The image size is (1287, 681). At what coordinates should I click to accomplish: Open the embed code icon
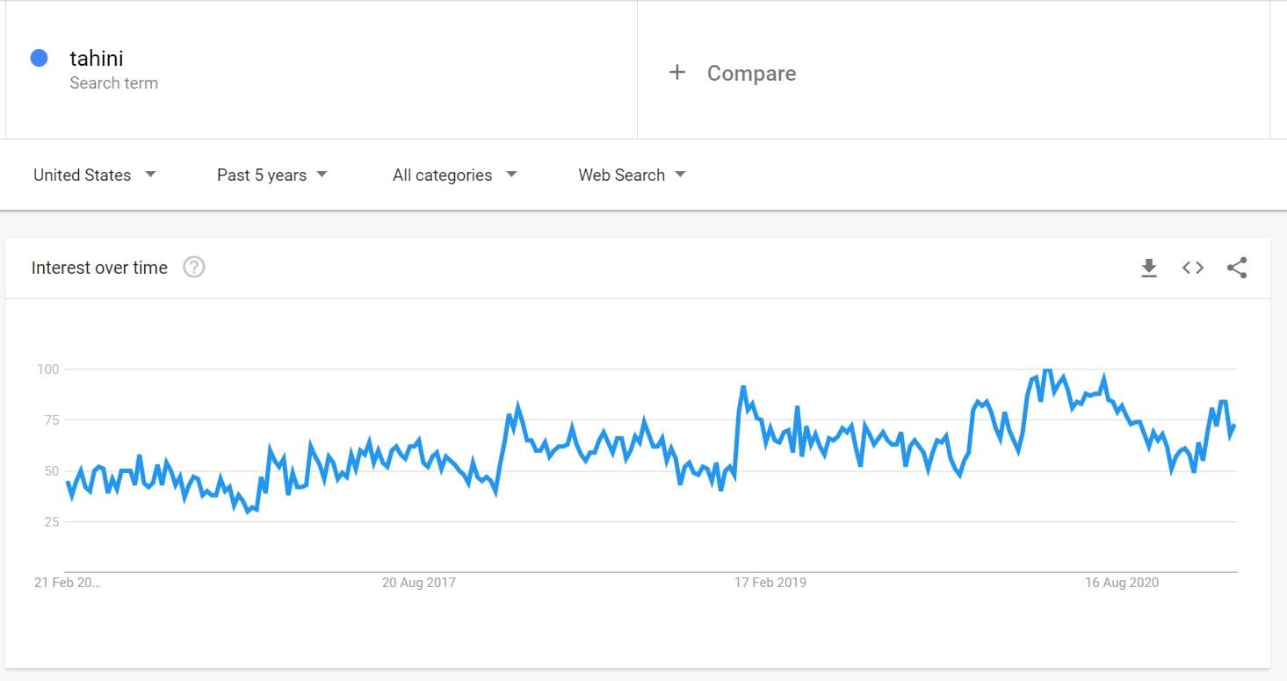click(1192, 268)
